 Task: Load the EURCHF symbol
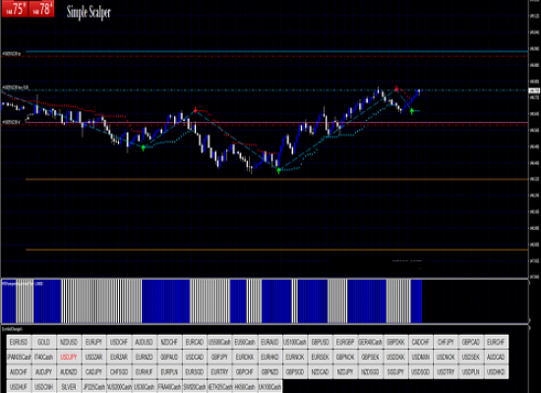[x=496, y=342]
